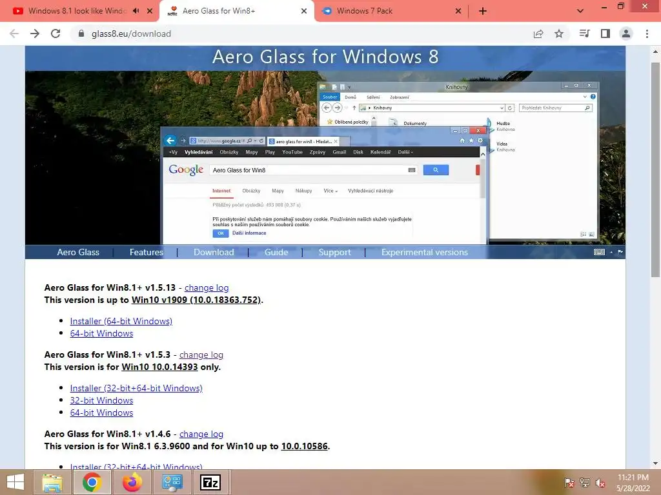The height and width of the screenshot is (495, 661).
Task: Open 7-Zip from the taskbar
Action: [x=210, y=482]
